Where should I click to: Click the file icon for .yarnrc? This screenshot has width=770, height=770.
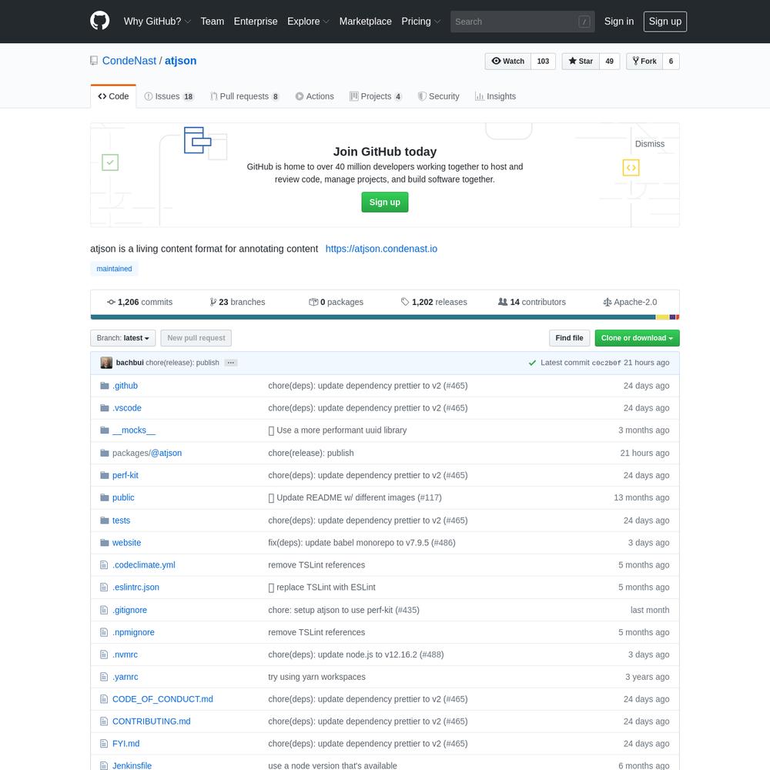tap(104, 677)
